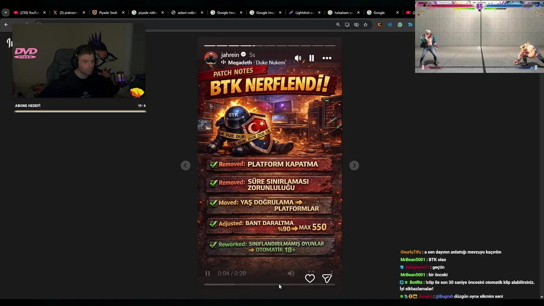Open chat user BotRix's name
Viewport: 544px width, 306px height.
[x=416, y=283]
